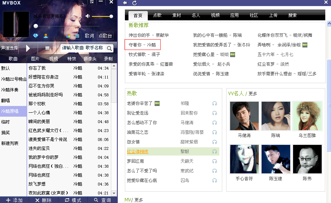Switch to the 摄像头 tab
The image size is (331, 203).
90,59
